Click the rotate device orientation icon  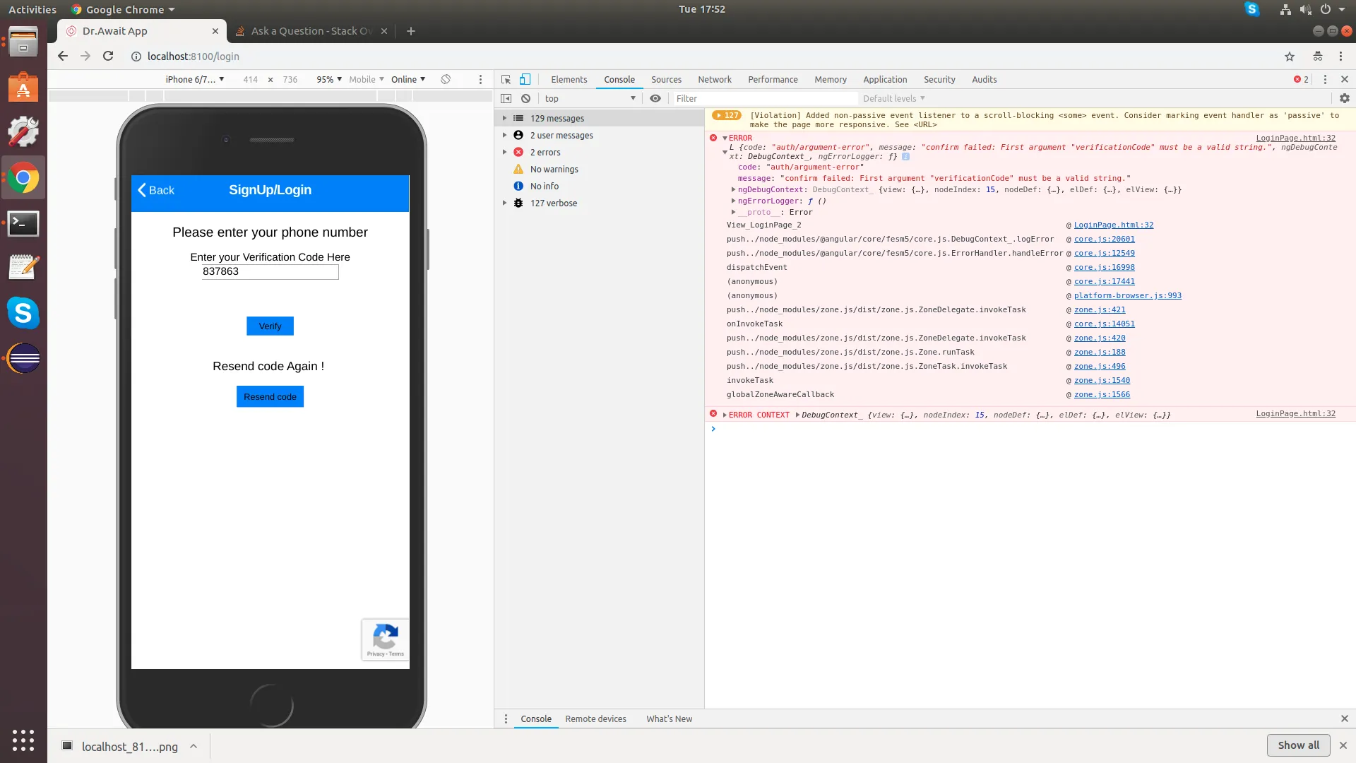446,80
